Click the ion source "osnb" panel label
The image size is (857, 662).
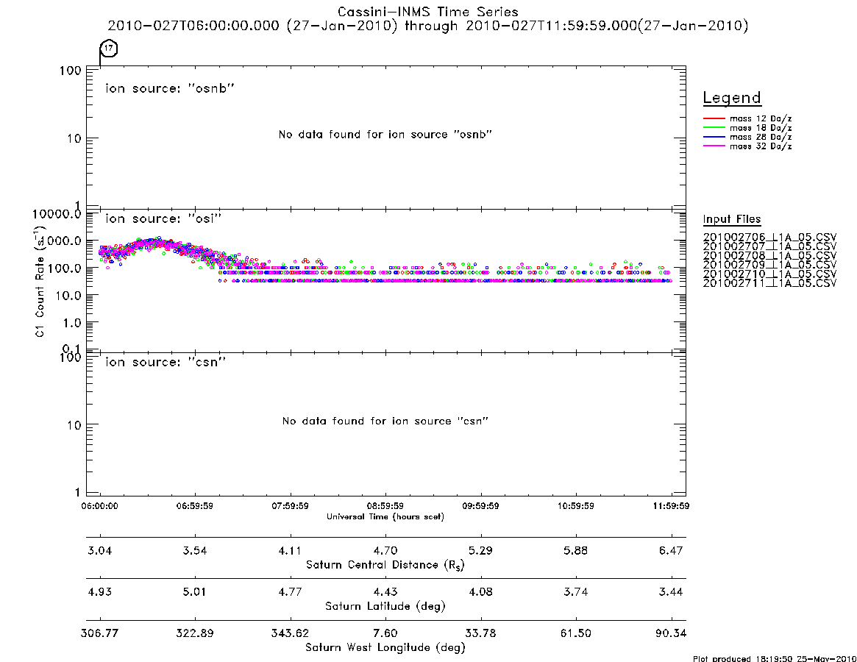170,88
